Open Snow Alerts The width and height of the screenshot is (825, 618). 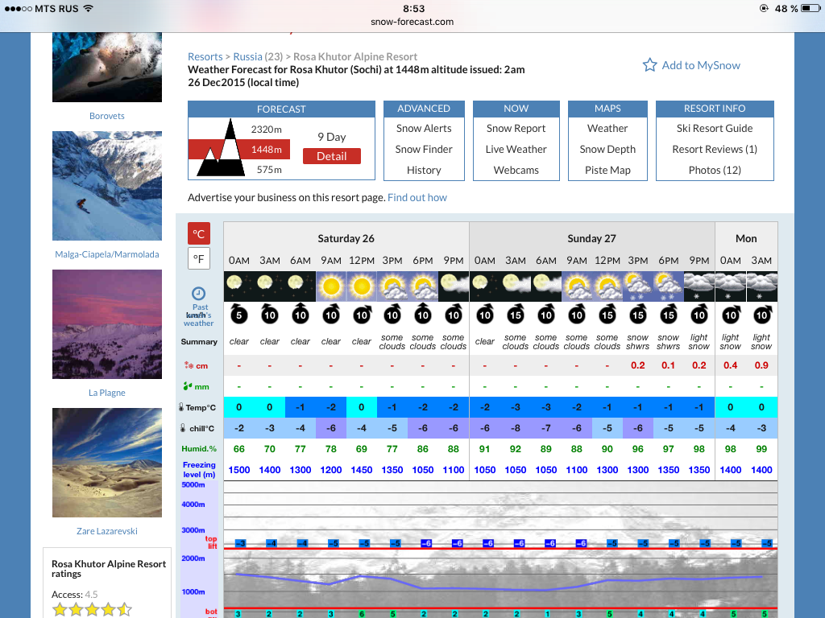click(x=424, y=128)
